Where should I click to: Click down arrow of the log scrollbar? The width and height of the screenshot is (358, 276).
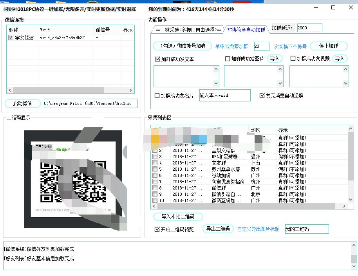click(354, 266)
